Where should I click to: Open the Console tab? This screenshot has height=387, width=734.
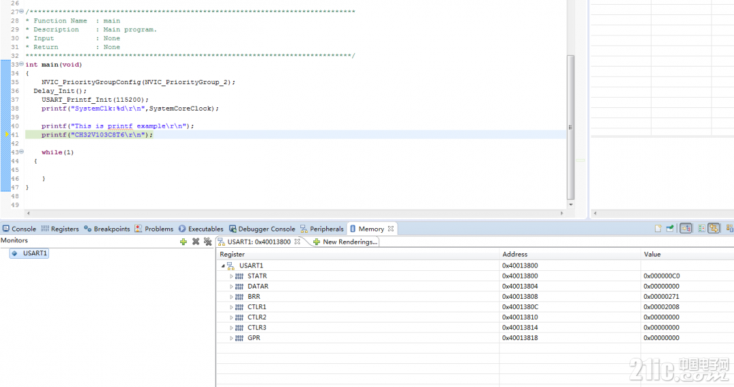click(19, 229)
